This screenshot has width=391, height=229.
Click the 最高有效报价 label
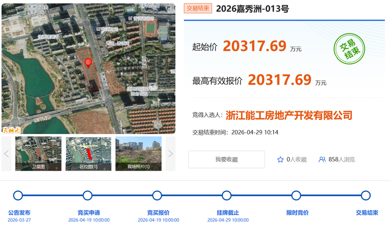(x=217, y=81)
